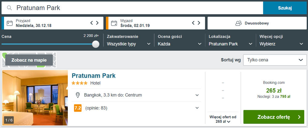Click the Szukaj search button
The image size is (308, 128).
click(285, 8)
